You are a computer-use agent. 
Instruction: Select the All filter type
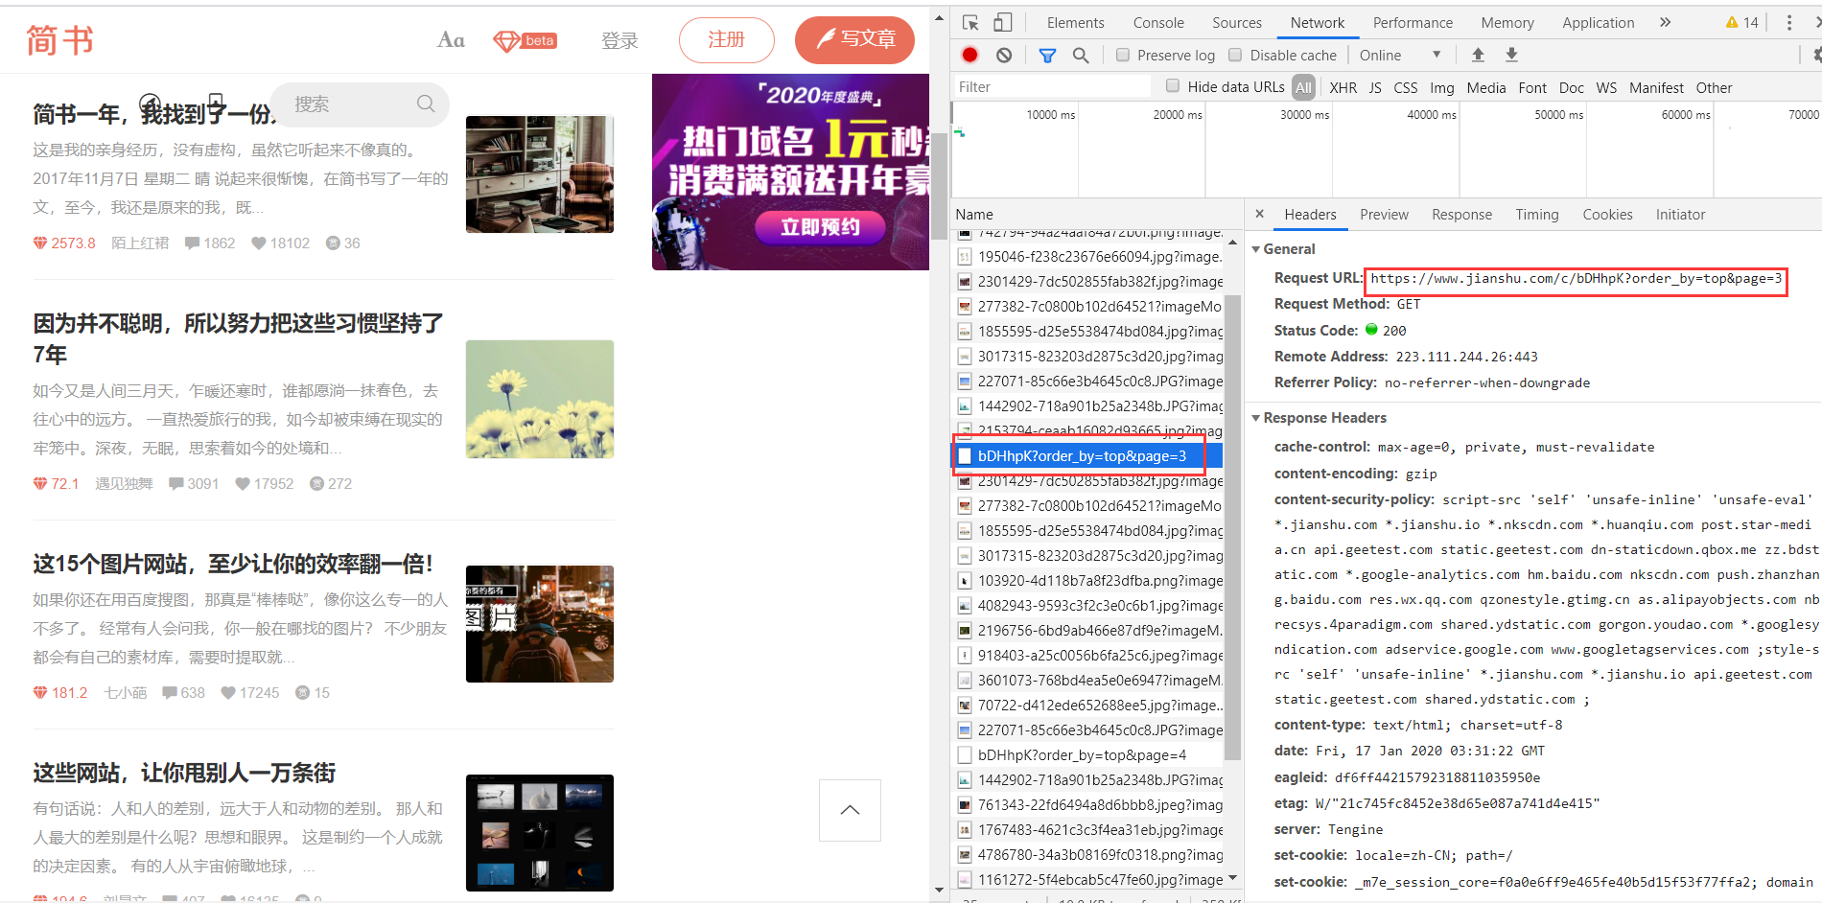[1303, 87]
